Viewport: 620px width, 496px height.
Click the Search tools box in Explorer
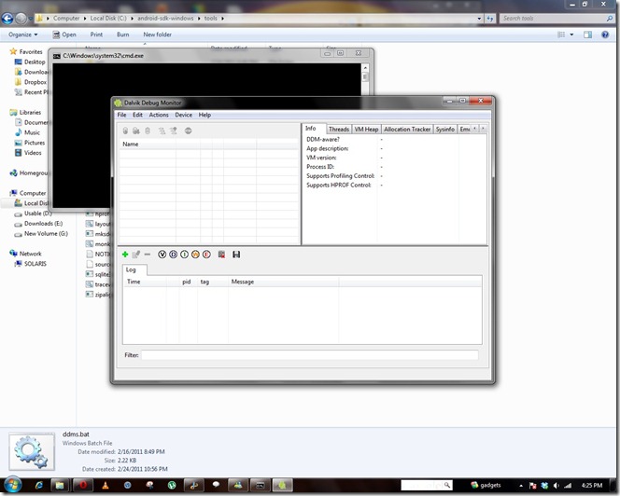point(557,18)
